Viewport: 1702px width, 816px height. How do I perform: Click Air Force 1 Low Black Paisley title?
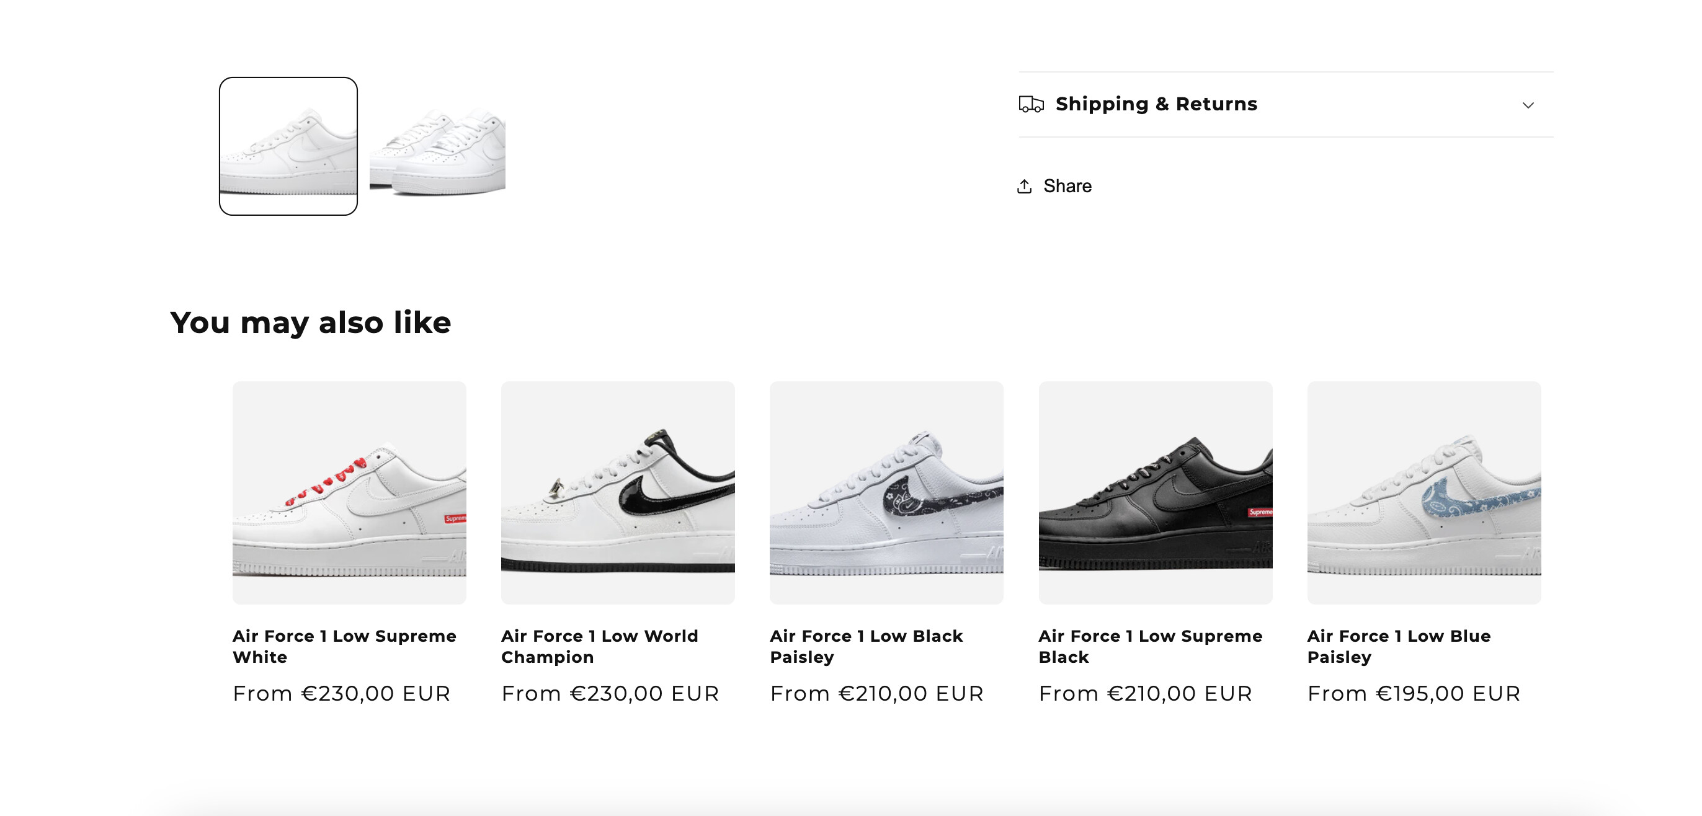point(866,646)
